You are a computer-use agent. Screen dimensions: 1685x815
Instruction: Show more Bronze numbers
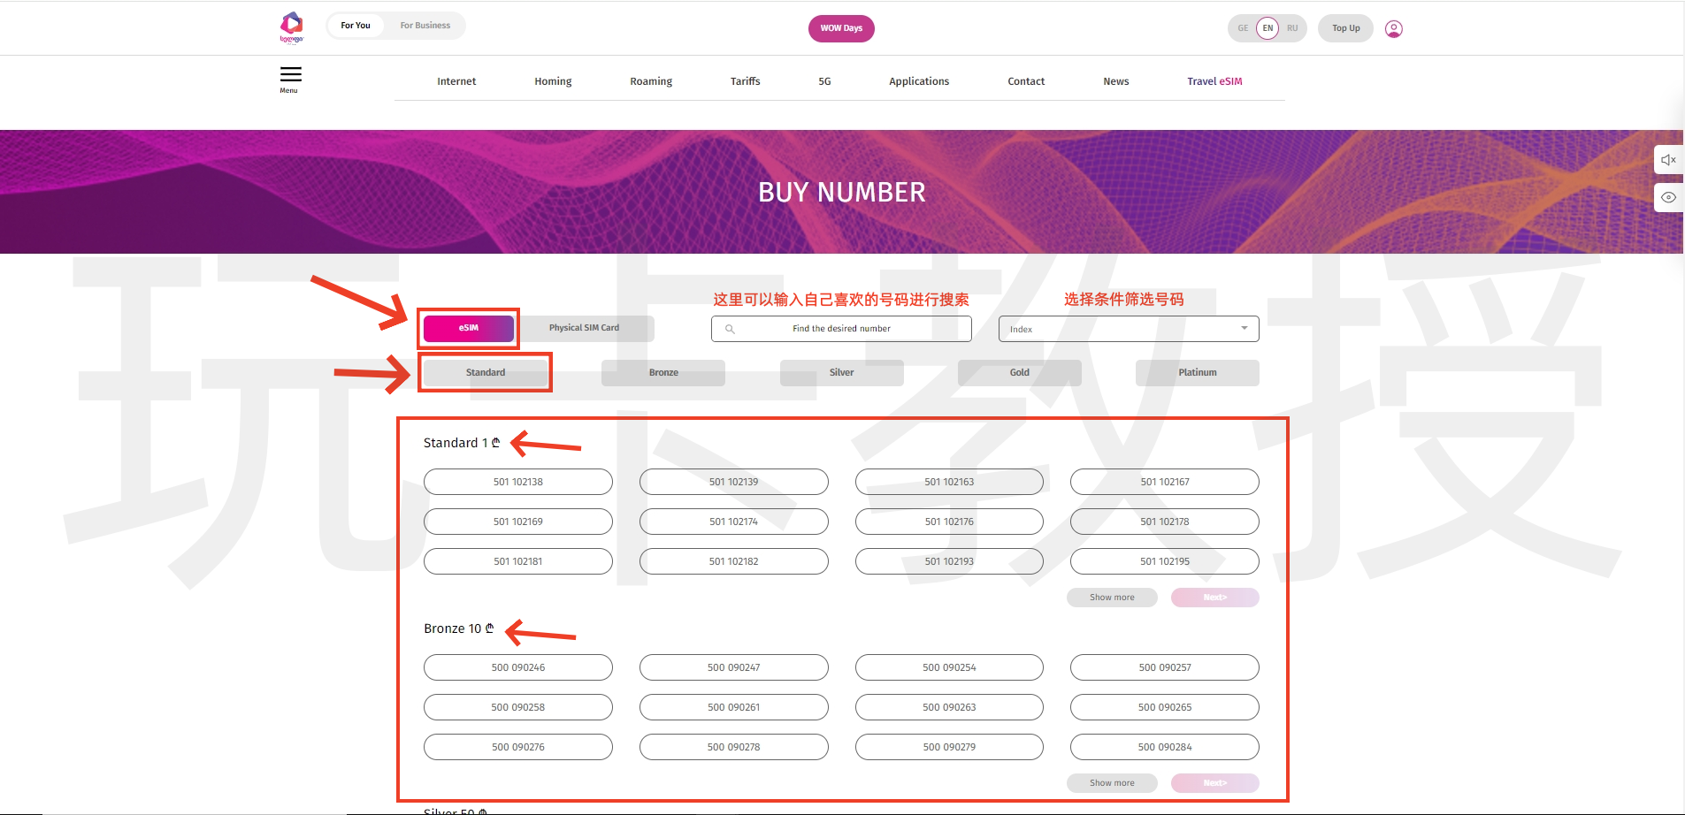pyautogui.click(x=1112, y=783)
